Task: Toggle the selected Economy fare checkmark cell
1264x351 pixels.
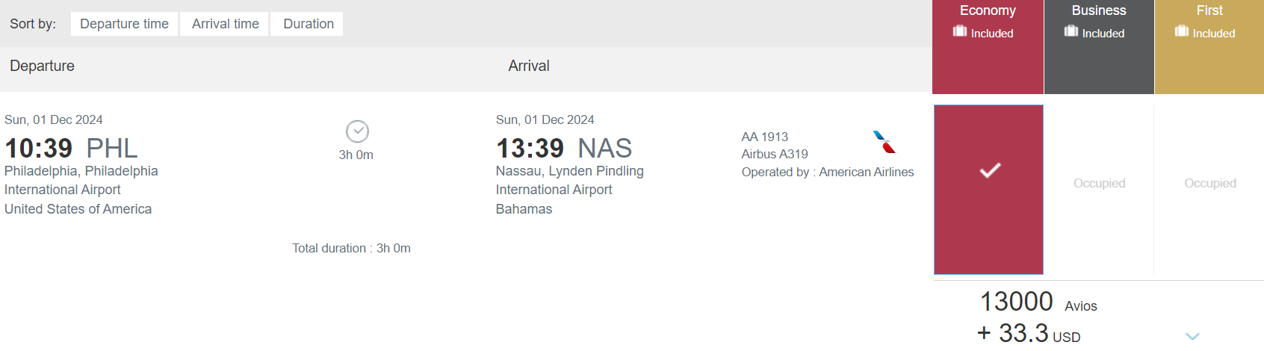Action: click(988, 189)
